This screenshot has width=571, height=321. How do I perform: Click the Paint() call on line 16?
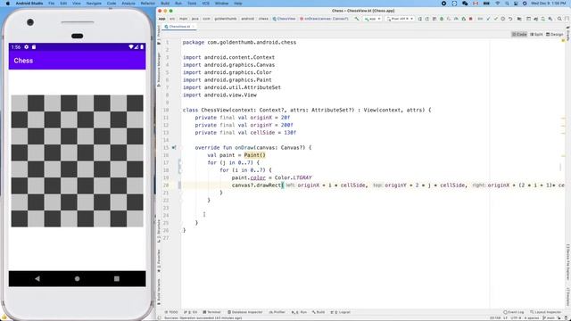coord(255,155)
